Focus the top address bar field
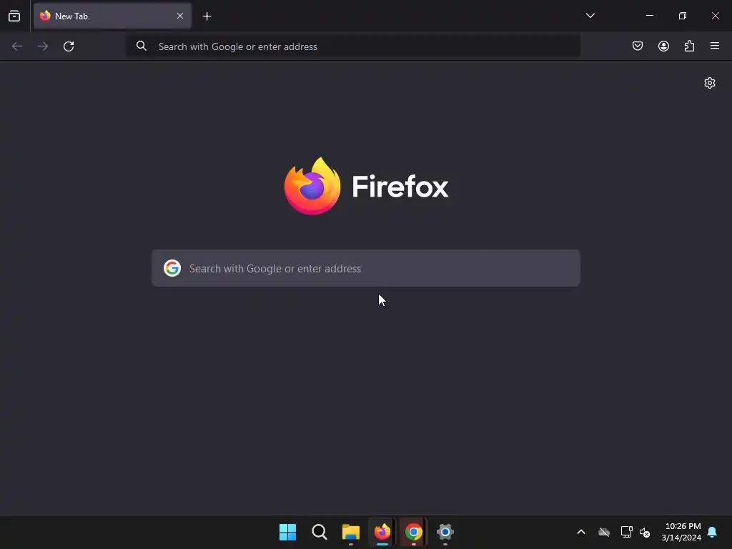This screenshot has width=732, height=549. click(x=353, y=46)
